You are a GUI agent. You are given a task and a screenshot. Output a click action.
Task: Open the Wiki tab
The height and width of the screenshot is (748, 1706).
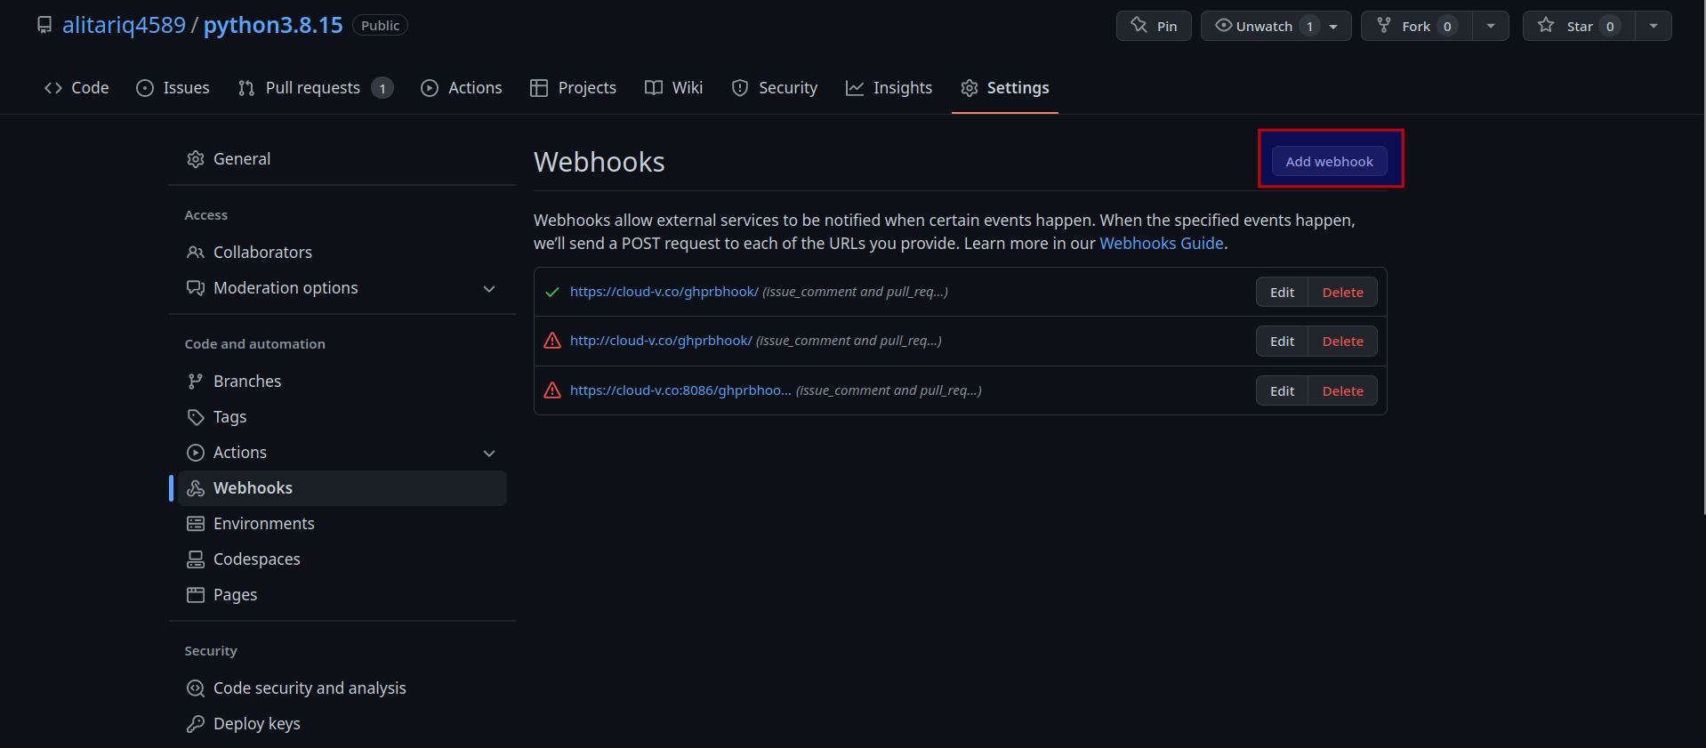point(673,88)
